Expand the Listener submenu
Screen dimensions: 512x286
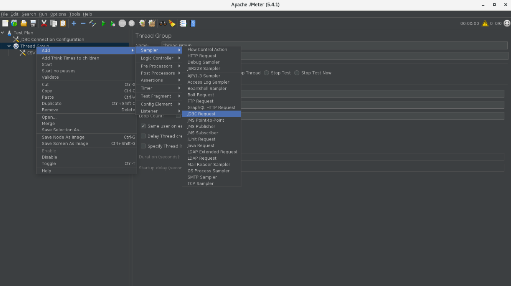coord(159,111)
